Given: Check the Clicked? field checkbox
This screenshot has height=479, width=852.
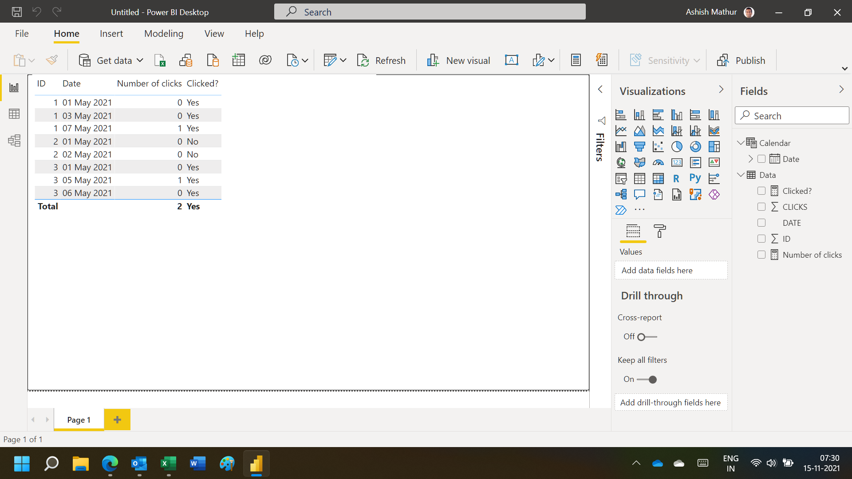Looking at the screenshot, I should tap(761, 191).
